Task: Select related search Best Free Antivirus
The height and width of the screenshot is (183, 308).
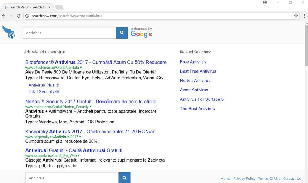Action: 198,71
